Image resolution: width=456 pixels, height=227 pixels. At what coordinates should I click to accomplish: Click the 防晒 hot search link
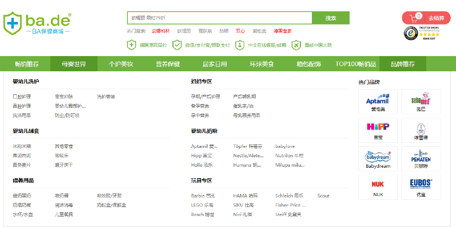coord(224,31)
